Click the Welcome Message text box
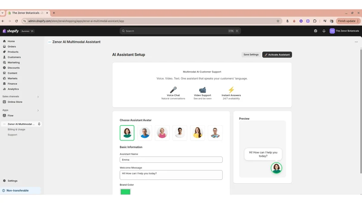Screen dimensions: 362x204 tap(171, 175)
